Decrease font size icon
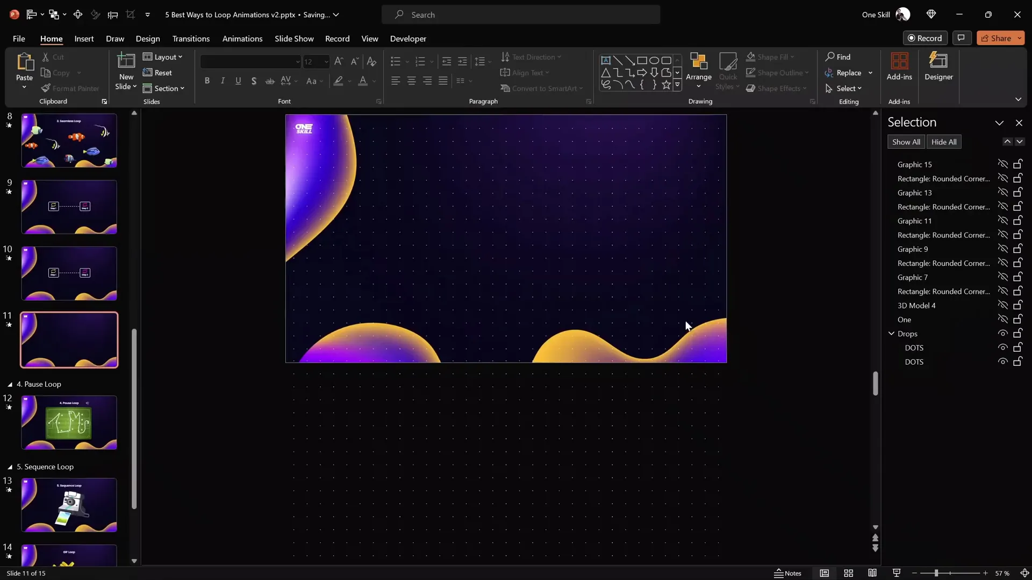 coord(355,61)
